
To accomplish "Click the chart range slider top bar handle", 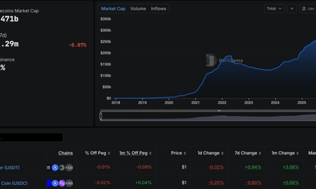I will pos(219,111).
